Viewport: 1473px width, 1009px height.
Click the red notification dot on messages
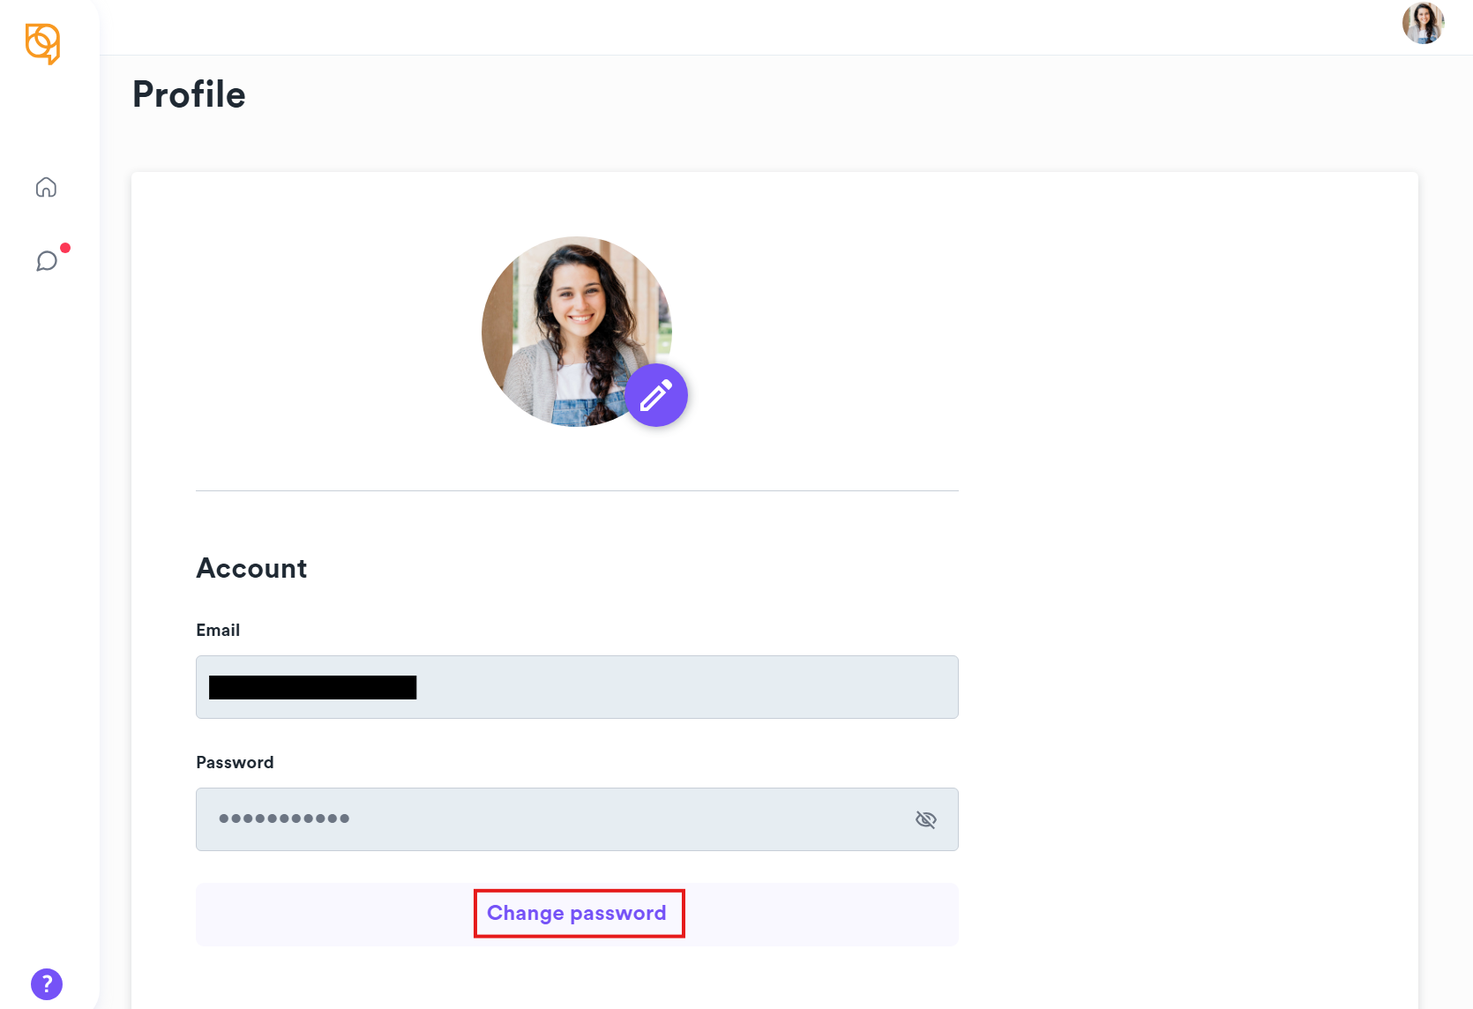[65, 248]
